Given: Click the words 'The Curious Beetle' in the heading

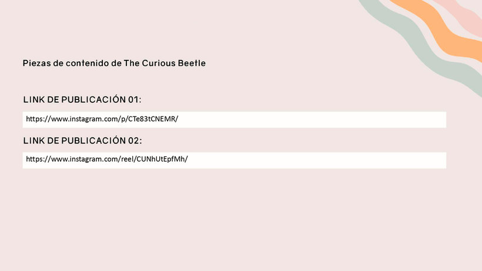Looking at the screenshot, I should [165, 63].
